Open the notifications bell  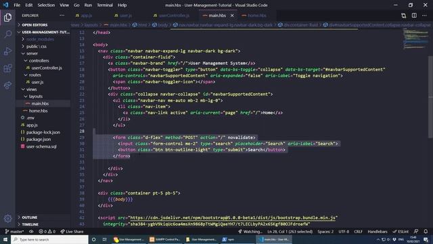(426, 231)
